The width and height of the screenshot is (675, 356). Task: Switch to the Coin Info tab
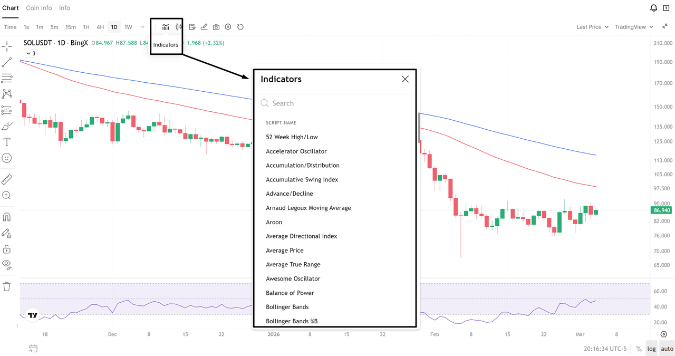[39, 8]
